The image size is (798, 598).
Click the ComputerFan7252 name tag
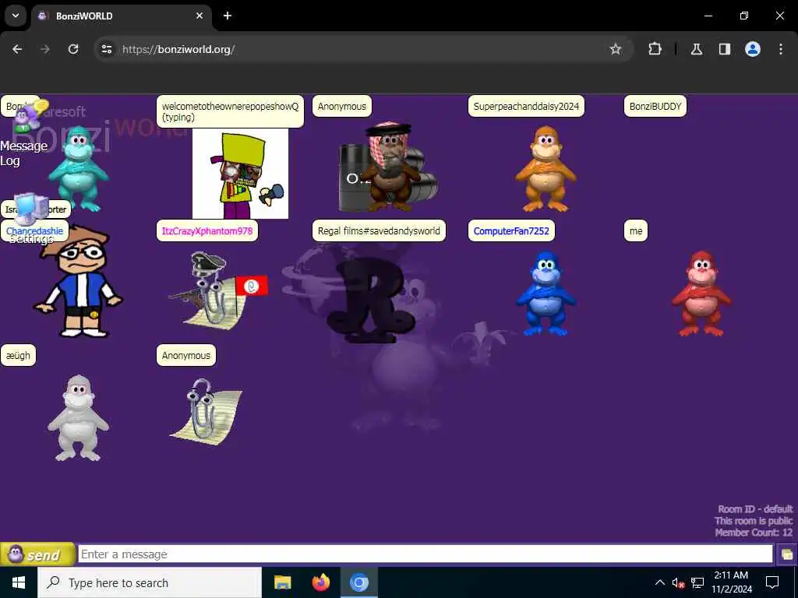[511, 230]
